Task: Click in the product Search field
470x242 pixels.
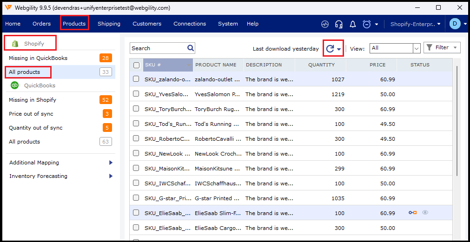Action: click(158, 48)
